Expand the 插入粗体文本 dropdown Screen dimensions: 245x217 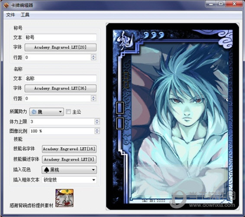69,180
